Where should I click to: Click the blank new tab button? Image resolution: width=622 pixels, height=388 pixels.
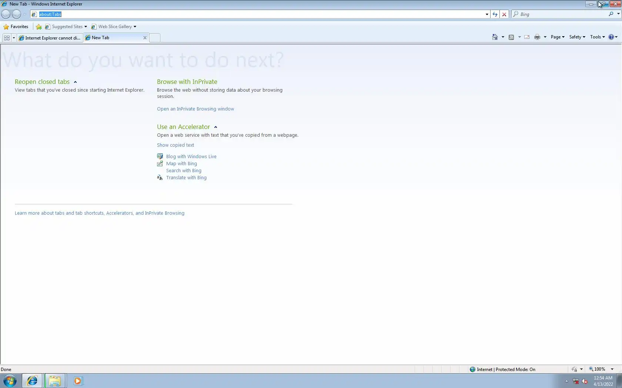pos(155,38)
